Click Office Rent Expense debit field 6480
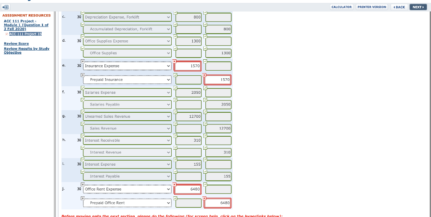 (188, 189)
